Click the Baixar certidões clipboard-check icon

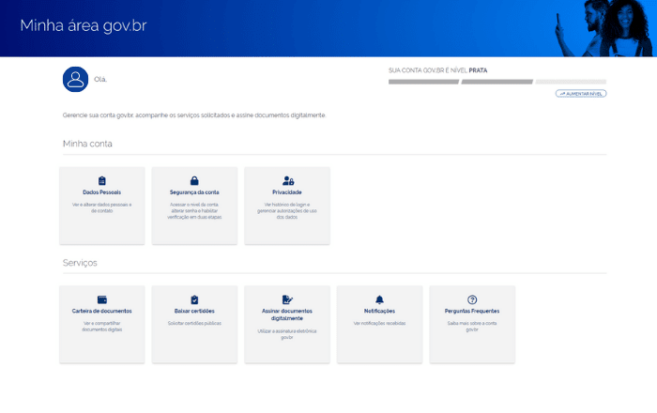click(x=194, y=299)
